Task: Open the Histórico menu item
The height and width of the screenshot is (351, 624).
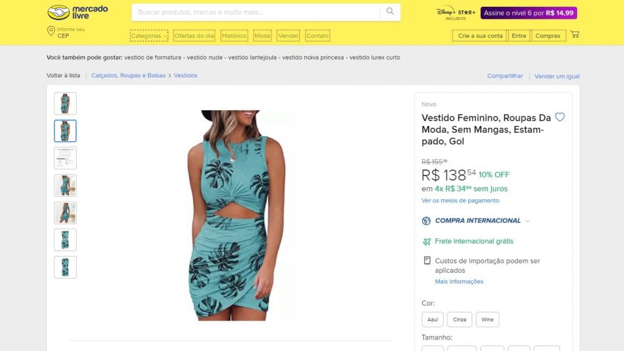Action: coord(234,36)
